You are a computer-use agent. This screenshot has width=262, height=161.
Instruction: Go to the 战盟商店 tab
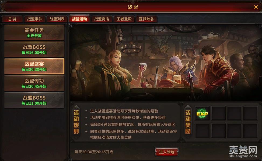[x=102, y=19]
